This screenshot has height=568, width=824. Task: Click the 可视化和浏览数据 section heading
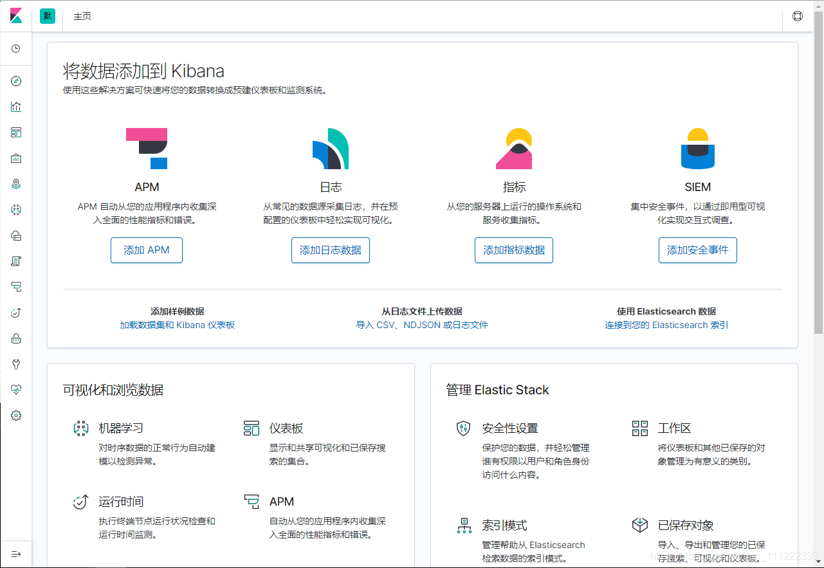click(113, 390)
